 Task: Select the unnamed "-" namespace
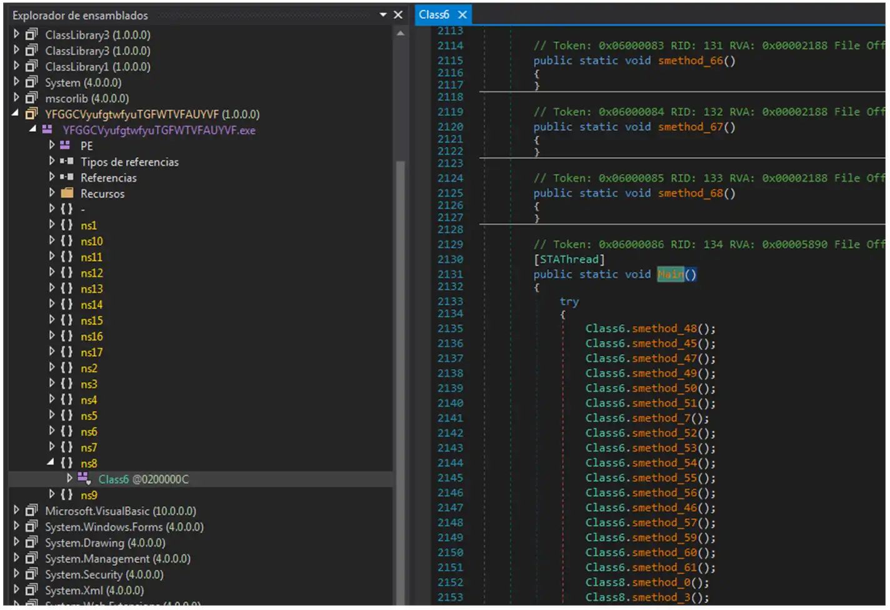82,209
